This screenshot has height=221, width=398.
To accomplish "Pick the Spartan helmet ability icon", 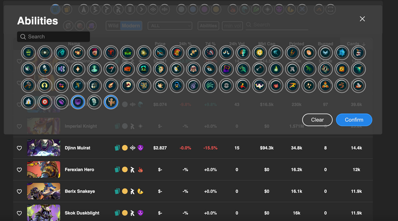I will point(177,53).
